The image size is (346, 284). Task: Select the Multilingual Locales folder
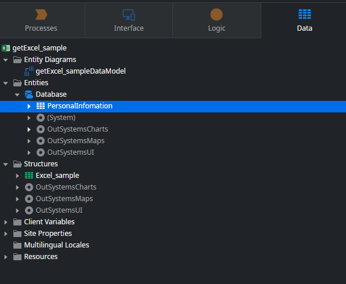pos(51,245)
